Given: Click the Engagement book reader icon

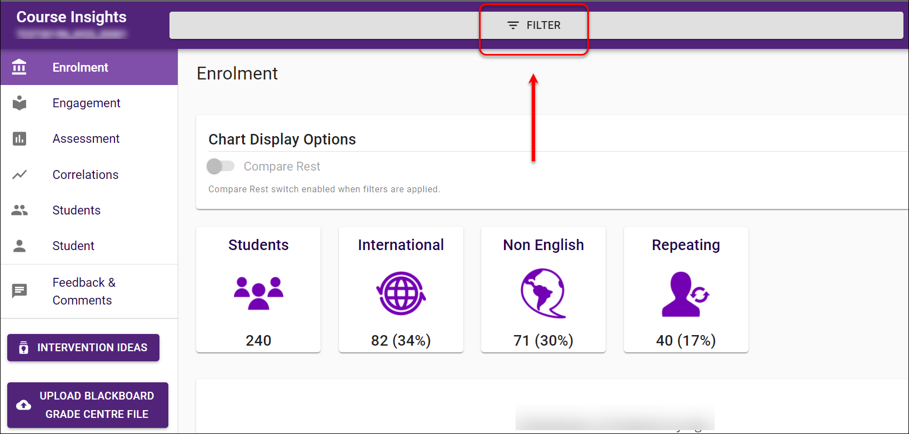Looking at the screenshot, I should click(x=19, y=103).
